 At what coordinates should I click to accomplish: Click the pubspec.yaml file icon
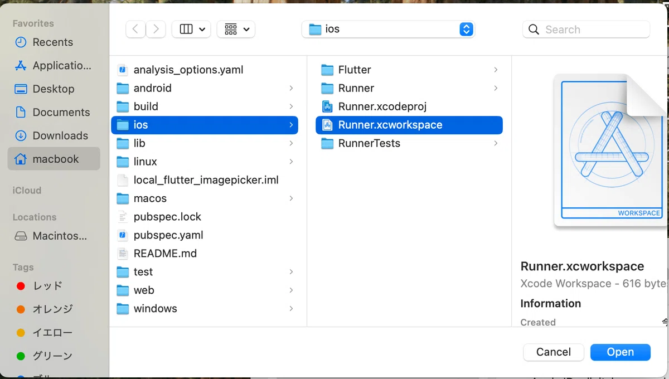123,235
